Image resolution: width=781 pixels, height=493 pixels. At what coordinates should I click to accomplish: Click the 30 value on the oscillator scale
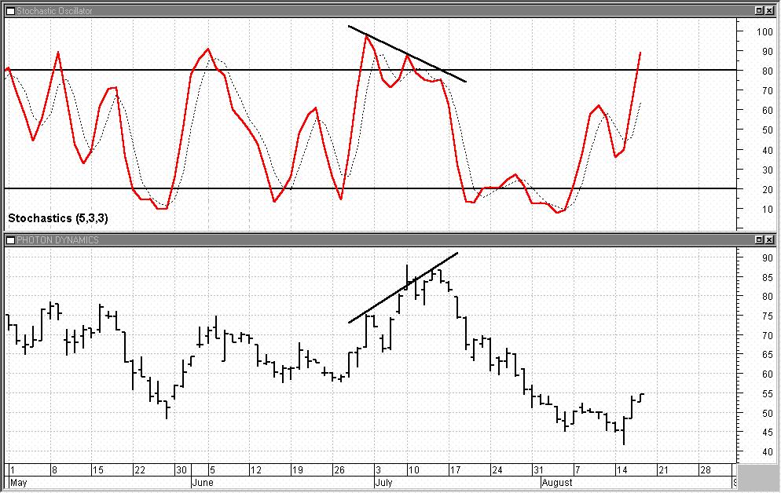coord(768,170)
